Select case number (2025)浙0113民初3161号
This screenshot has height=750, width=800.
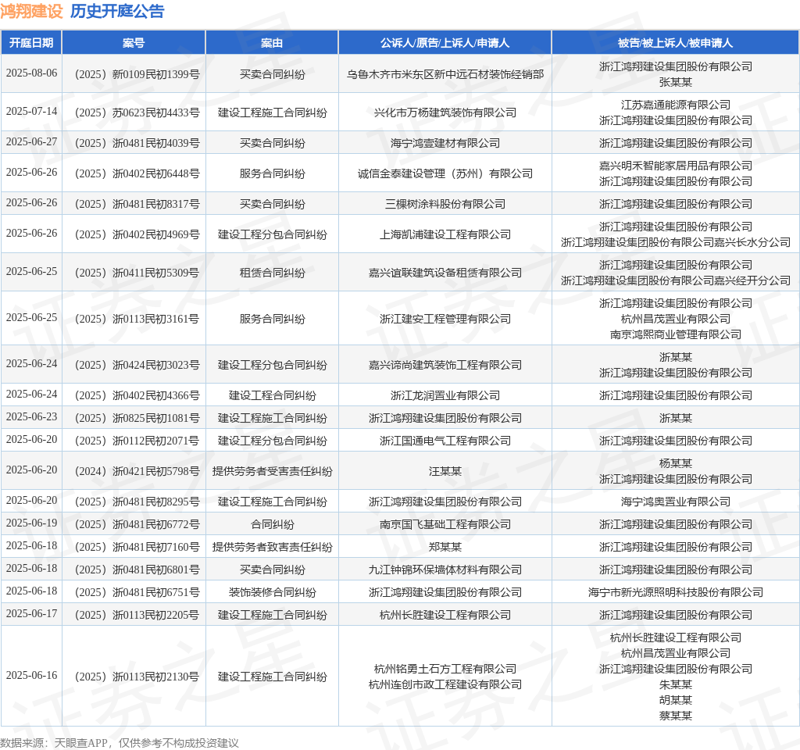(137, 319)
